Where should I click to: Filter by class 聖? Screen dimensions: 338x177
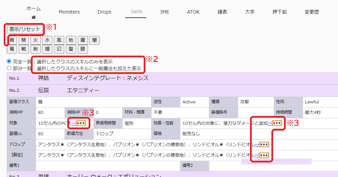(x=71, y=49)
